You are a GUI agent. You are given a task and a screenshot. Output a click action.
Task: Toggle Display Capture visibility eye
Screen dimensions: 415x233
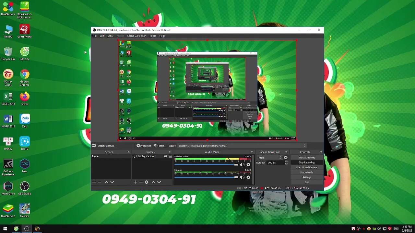point(165,157)
